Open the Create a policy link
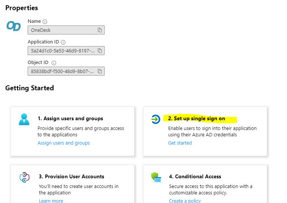The width and height of the screenshot is (287, 203). click(x=185, y=201)
